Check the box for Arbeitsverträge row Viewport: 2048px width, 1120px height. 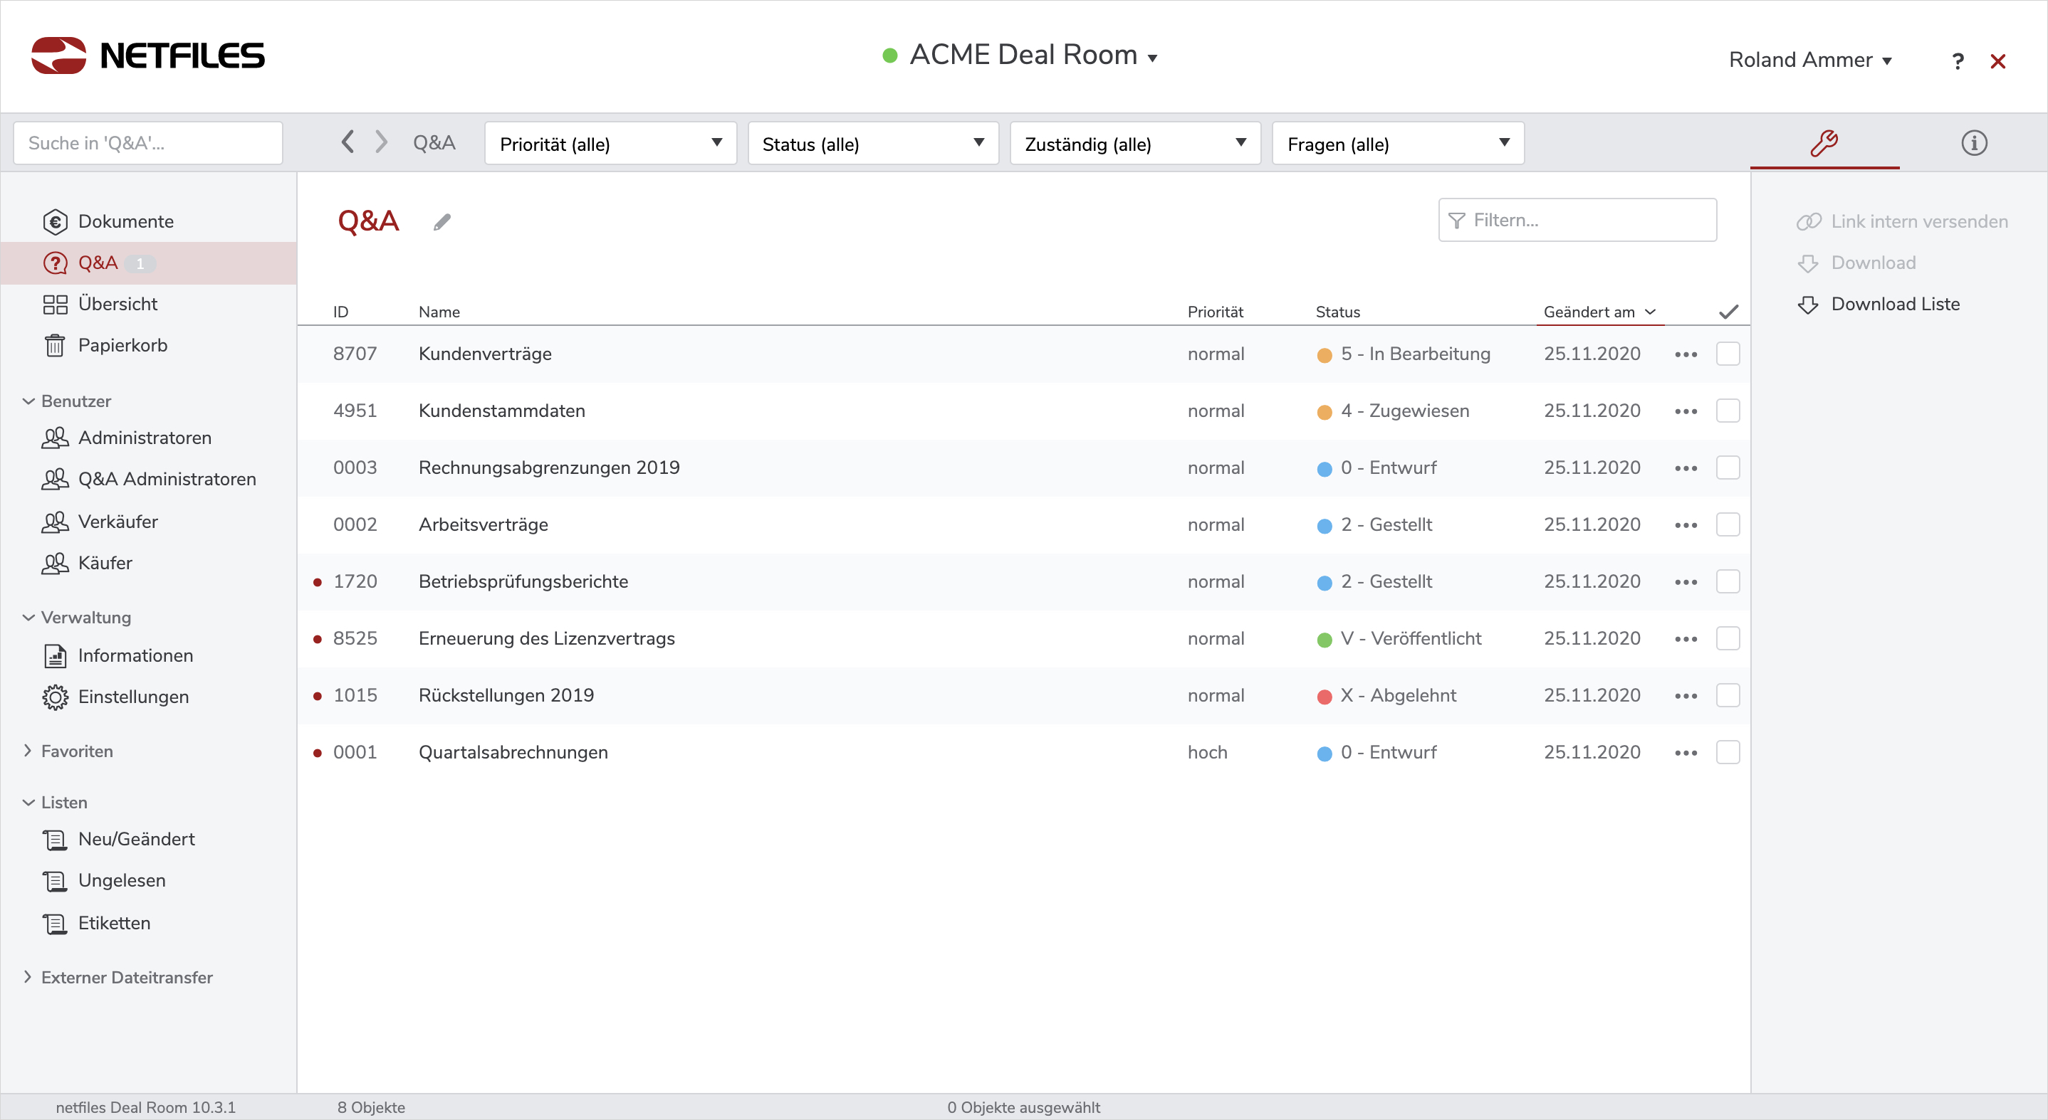pyautogui.click(x=1728, y=524)
